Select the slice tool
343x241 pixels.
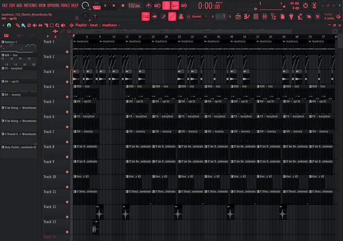[x=46, y=25]
